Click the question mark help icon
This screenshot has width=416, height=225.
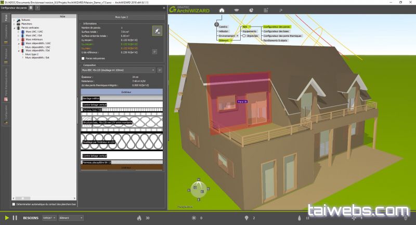tap(282, 10)
